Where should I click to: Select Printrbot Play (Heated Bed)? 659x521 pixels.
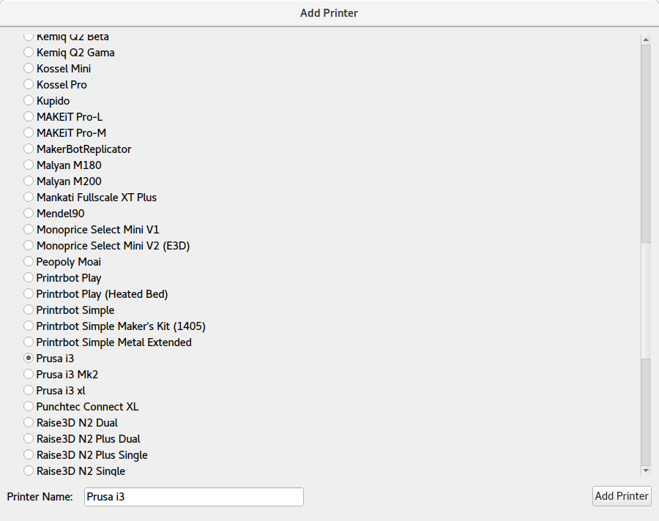click(29, 294)
